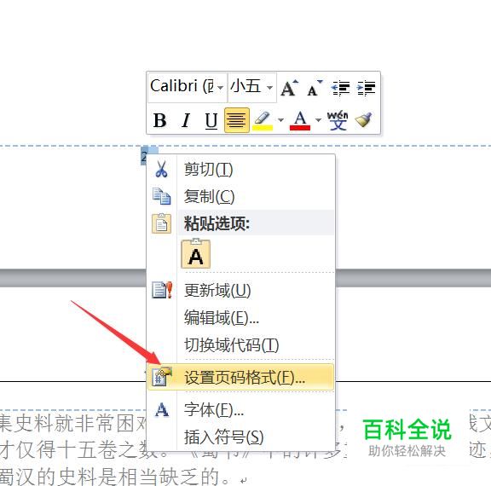Image resolution: width=491 pixels, height=486 pixels.
Task: Open the Calibri font name dropdown
Action: [221, 88]
